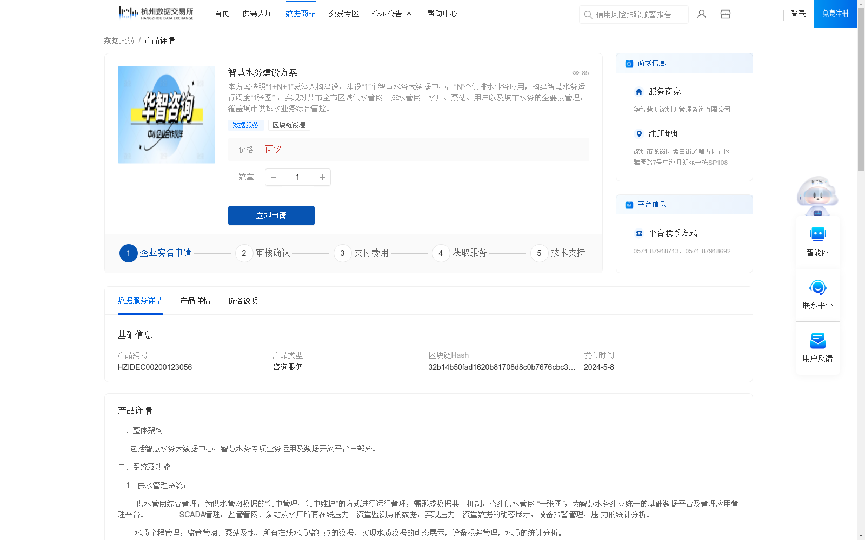Expand the 公示公告 dropdown menu
This screenshot has width=865, height=540.
pos(392,13)
